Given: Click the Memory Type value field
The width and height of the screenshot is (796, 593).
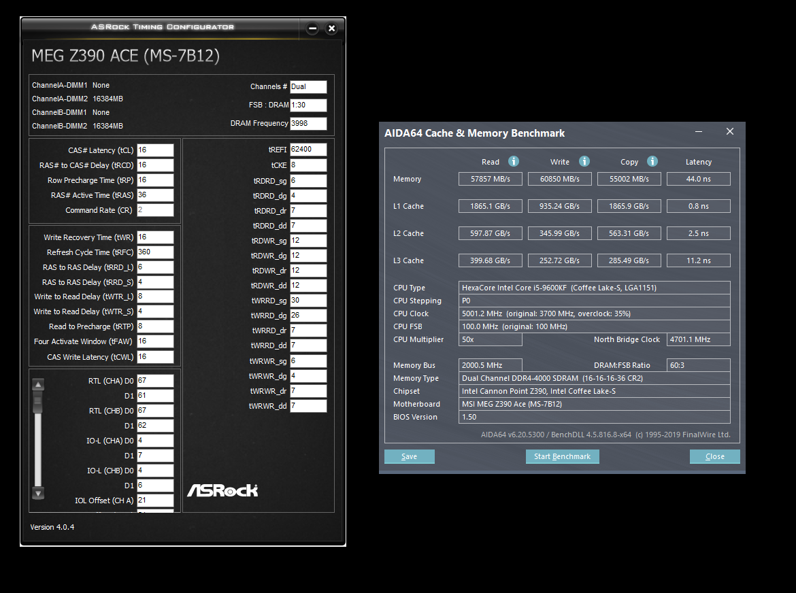Looking at the screenshot, I should [x=595, y=378].
